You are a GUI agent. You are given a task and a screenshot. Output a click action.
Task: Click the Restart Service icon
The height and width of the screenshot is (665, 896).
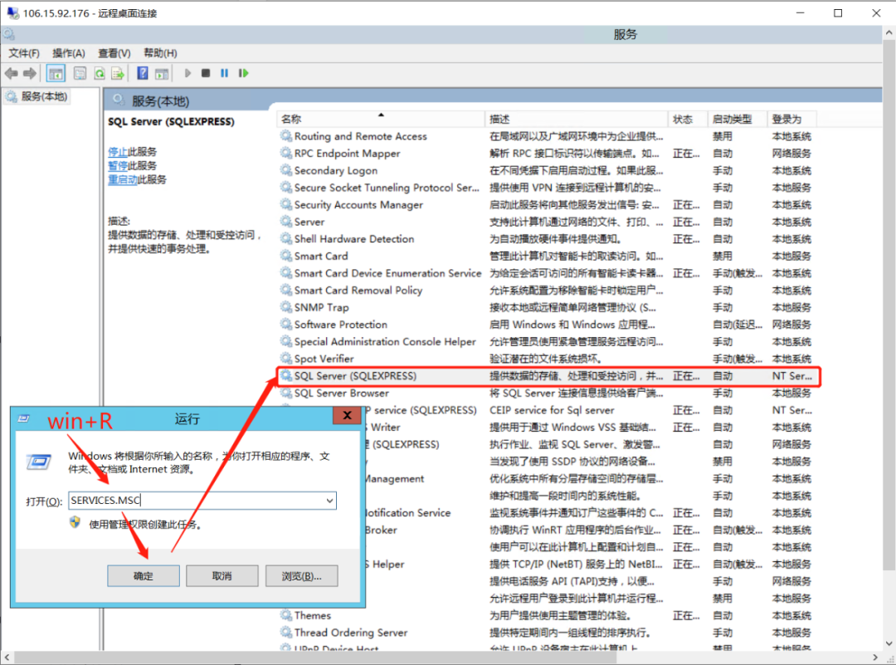point(243,73)
